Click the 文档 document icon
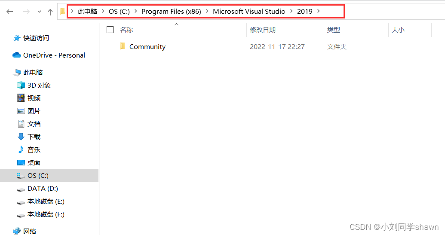445x235 pixels. coord(21,124)
